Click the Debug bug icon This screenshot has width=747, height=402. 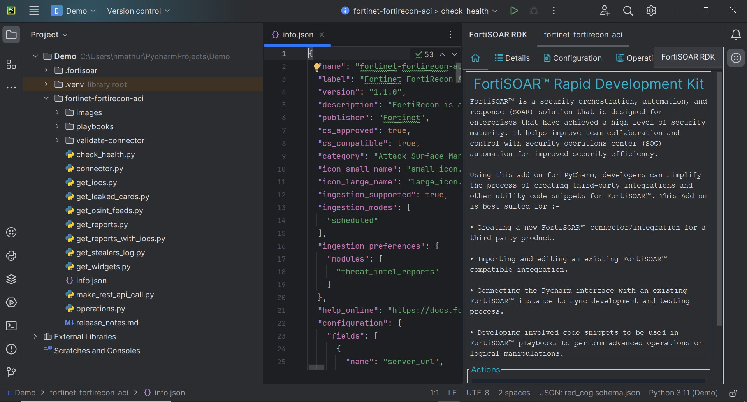[x=534, y=11]
